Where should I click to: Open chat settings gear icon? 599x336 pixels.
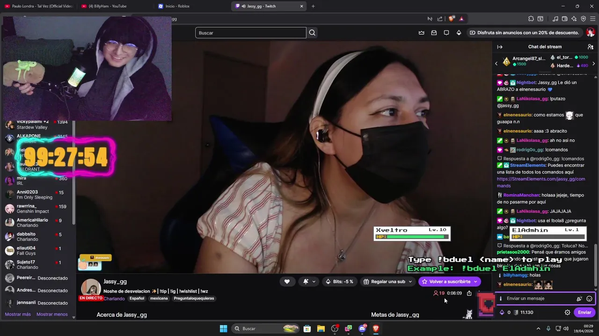(x=568, y=312)
